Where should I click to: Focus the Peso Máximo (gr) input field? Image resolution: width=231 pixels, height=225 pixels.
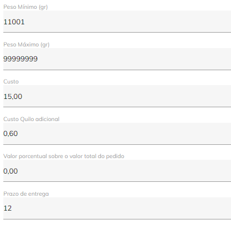[117, 59]
